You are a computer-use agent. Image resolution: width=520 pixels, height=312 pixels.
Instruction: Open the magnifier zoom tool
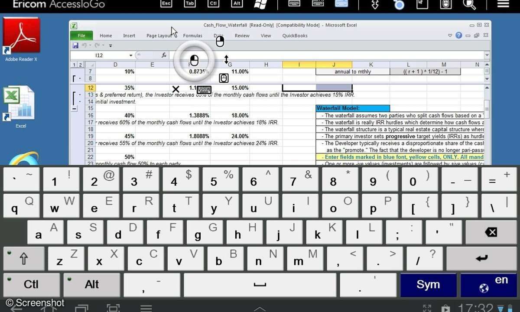(x=469, y=4)
